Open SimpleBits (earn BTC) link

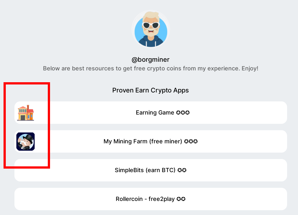click(151, 170)
